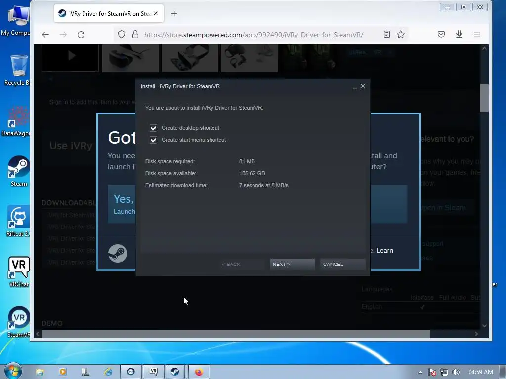Click CANCEL in the Install dialog

tap(342, 265)
